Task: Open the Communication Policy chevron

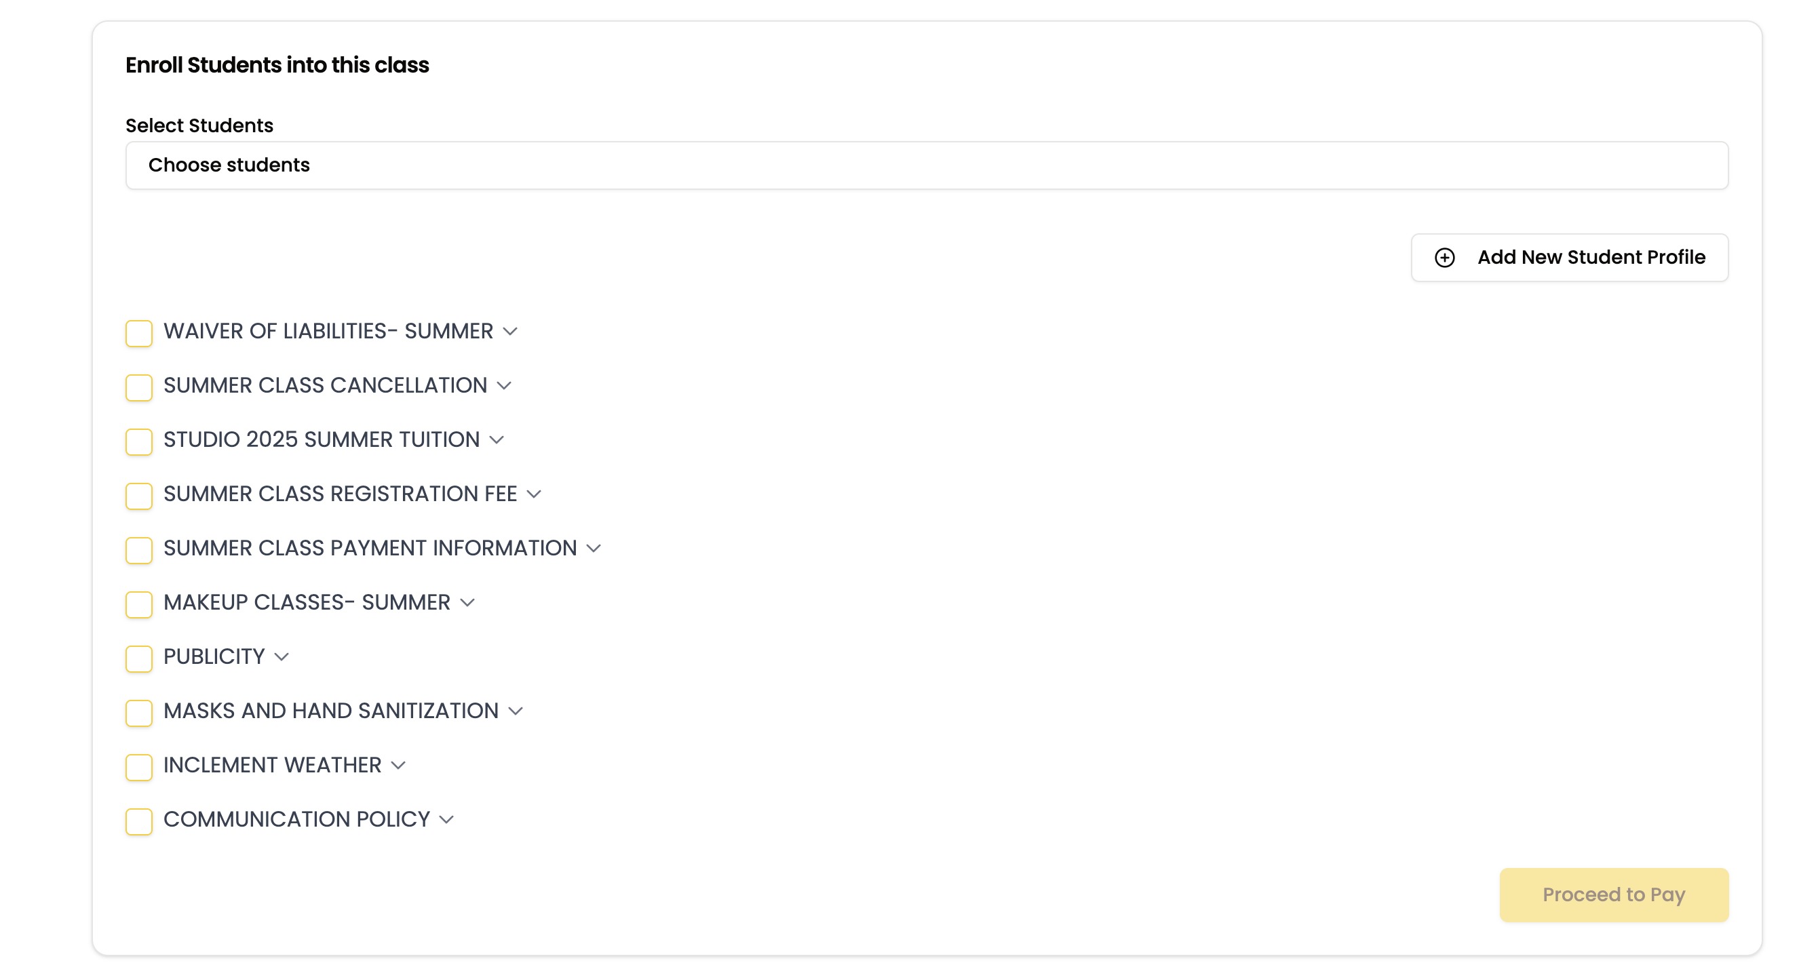Action: [x=447, y=820]
